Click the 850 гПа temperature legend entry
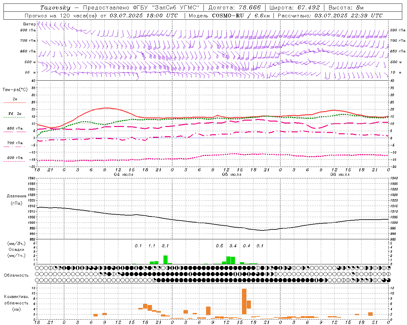This screenshot has height=325, width=407. 15,129
